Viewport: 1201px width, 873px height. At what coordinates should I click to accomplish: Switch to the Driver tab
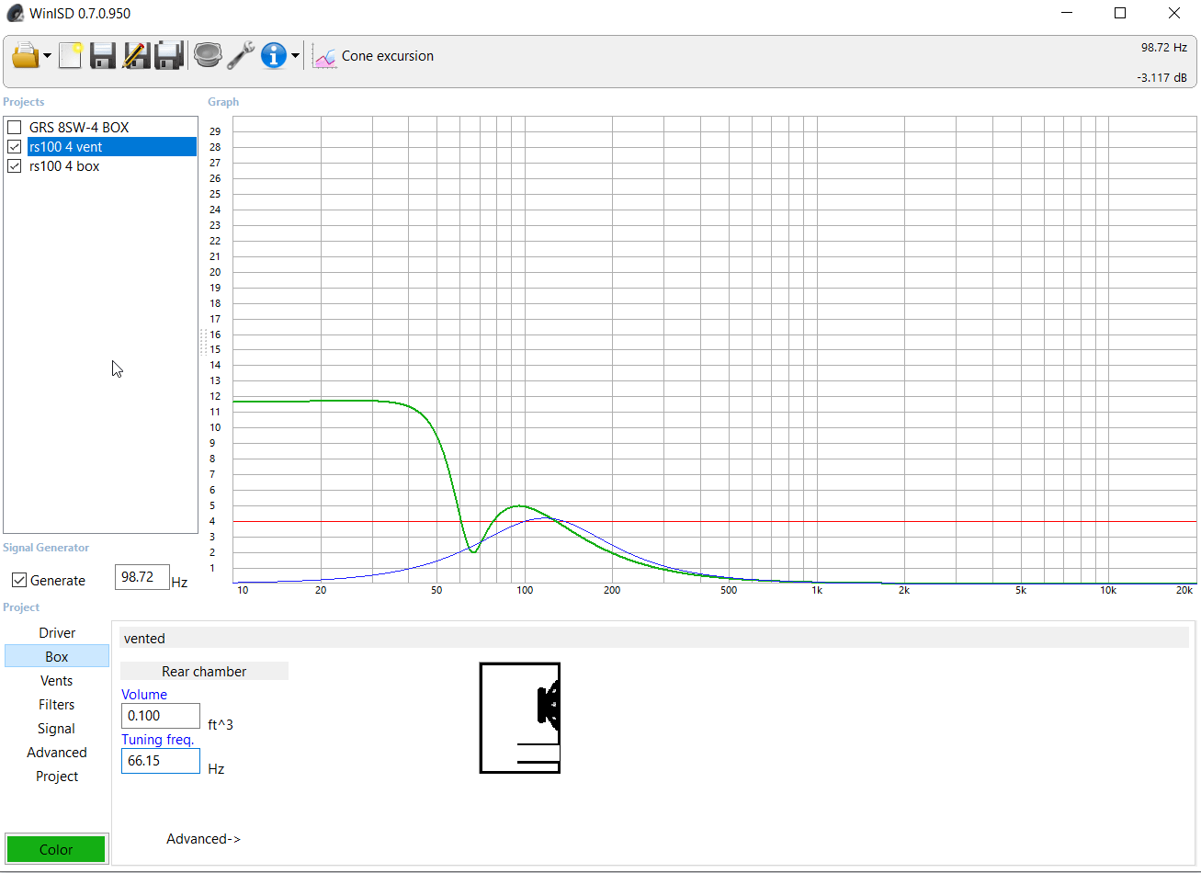click(x=57, y=633)
